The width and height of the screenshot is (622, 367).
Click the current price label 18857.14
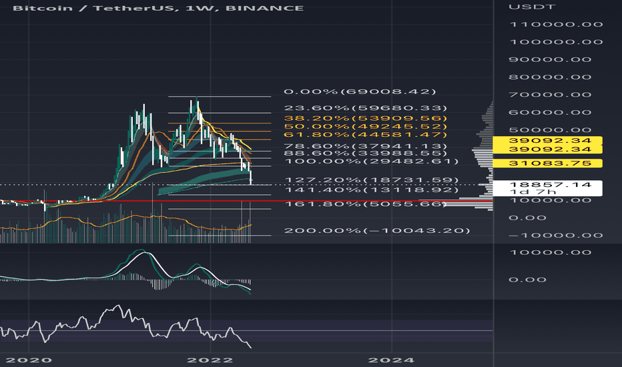(x=550, y=184)
